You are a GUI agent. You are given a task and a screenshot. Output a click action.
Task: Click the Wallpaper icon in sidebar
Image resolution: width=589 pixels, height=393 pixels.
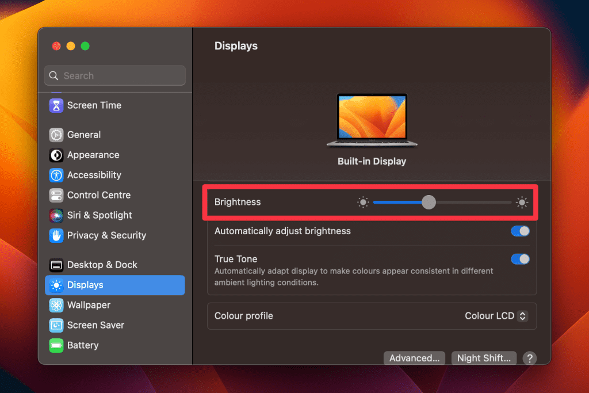tap(56, 305)
